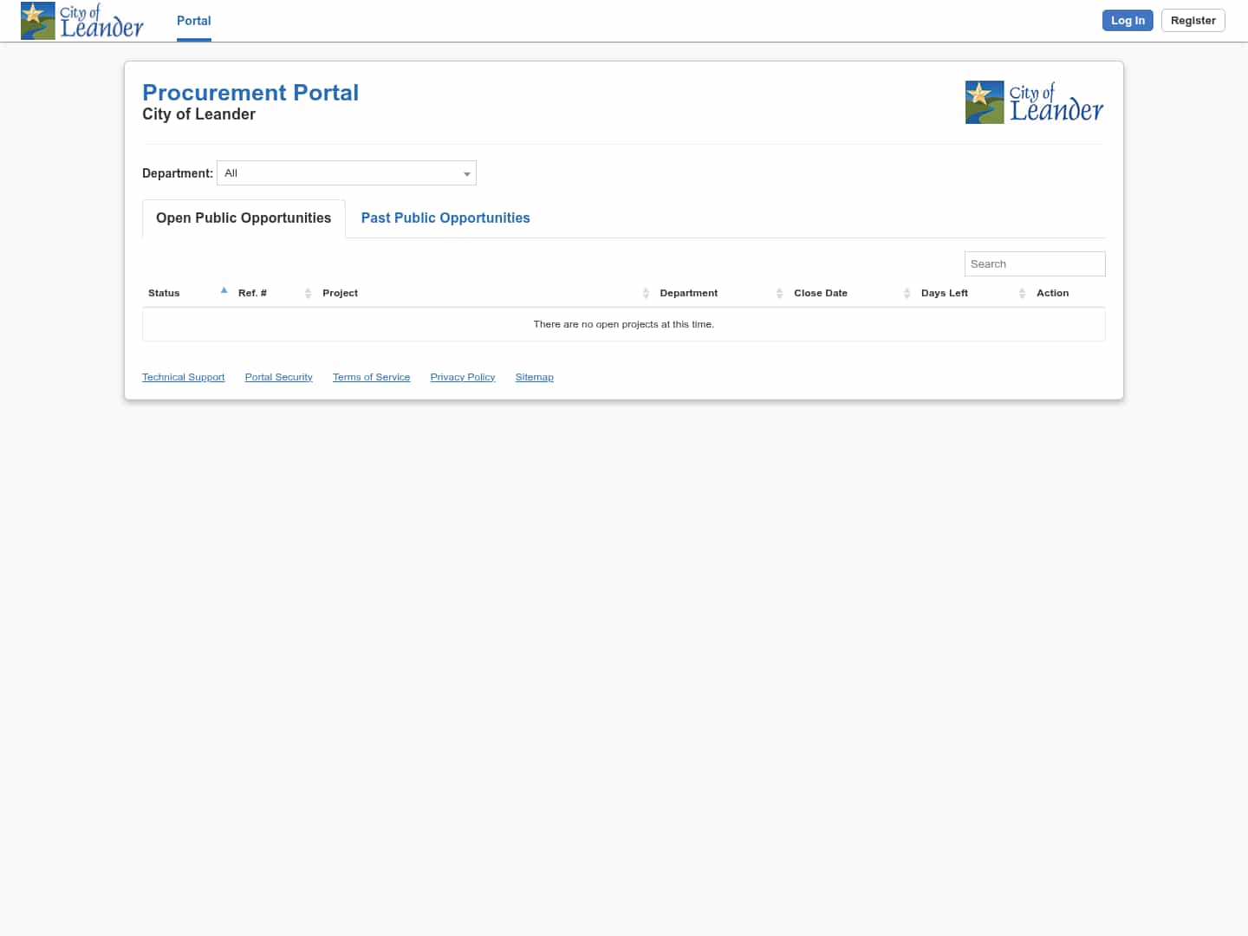This screenshot has width=1248, height=936.
Task: Click the Register button
Action: (x=1193, y=20)
